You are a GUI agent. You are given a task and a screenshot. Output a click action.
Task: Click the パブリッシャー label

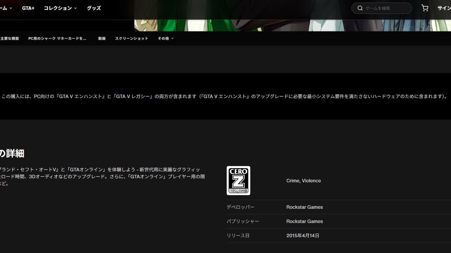(243, 221)
